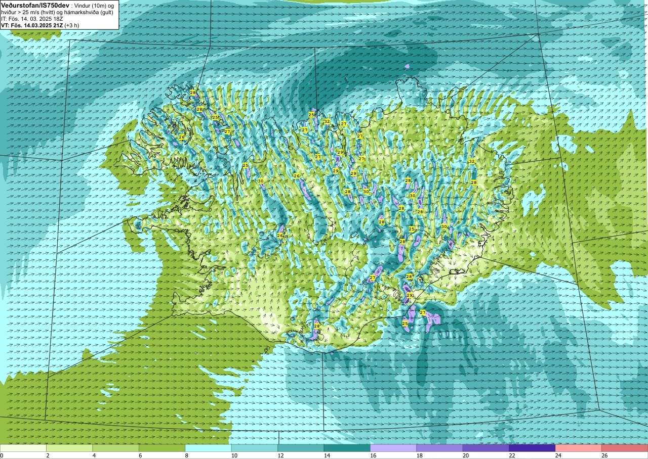
Task: Select the 14–16 m/s dark teal legend swatch
Action: point(347,448)
